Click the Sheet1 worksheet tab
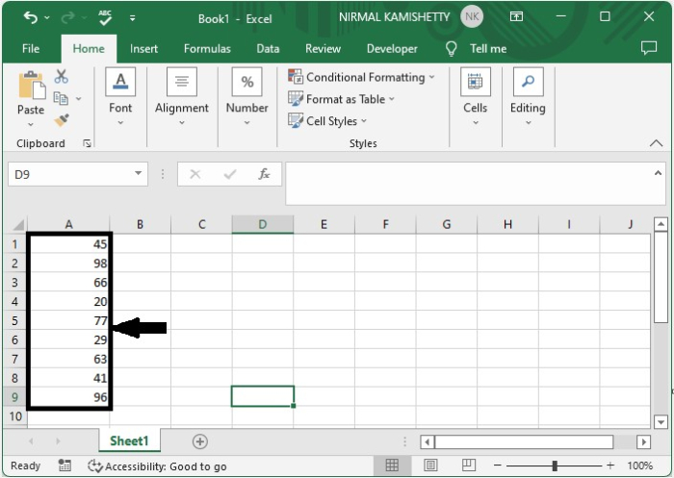This screenshot has width=674, height=478. 129,441
